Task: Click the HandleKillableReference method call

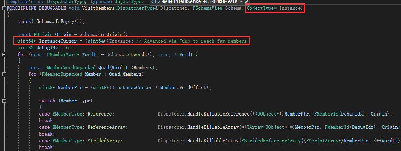Action: pyautogui.click(x=219, y=114)
